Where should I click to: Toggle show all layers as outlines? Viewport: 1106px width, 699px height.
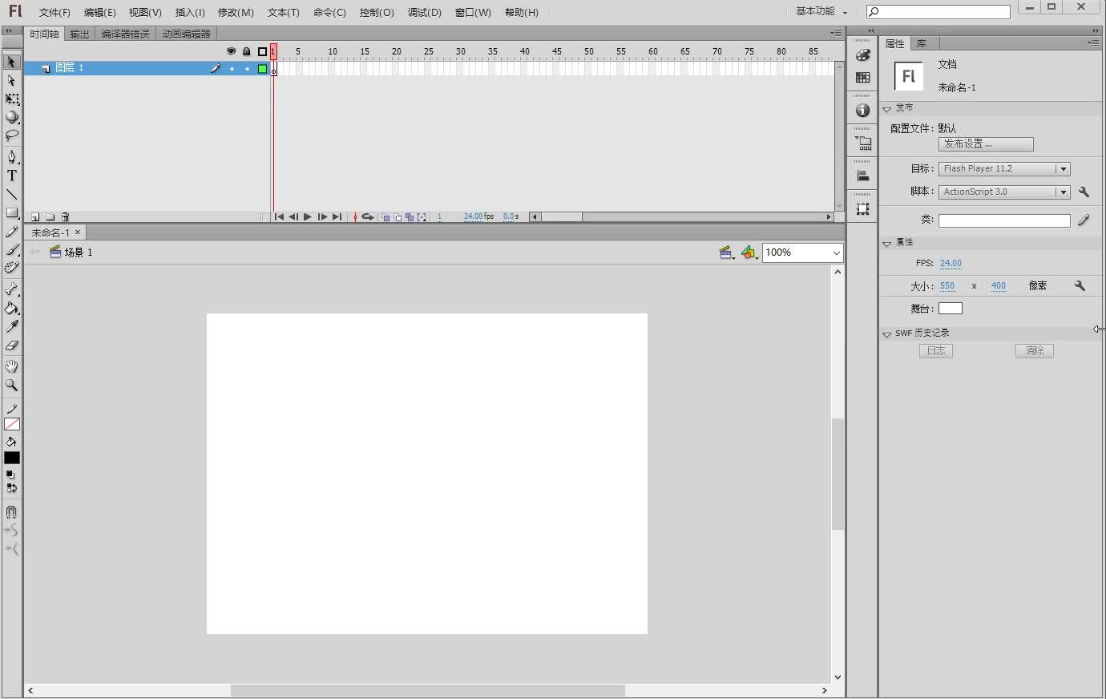[x=262, y=51]
